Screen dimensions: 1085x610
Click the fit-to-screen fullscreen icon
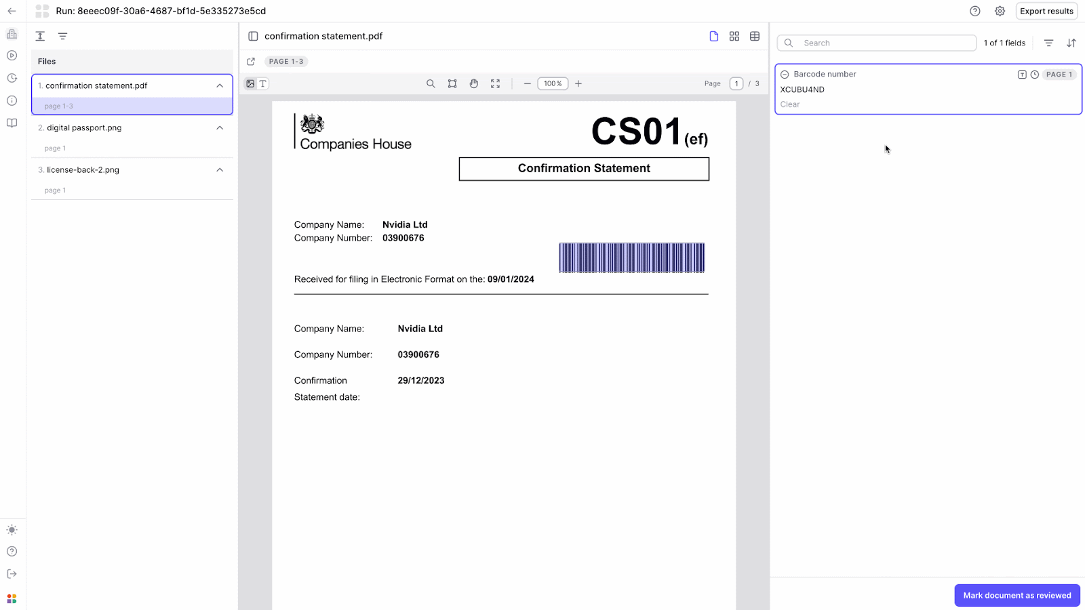coord(496,83)
